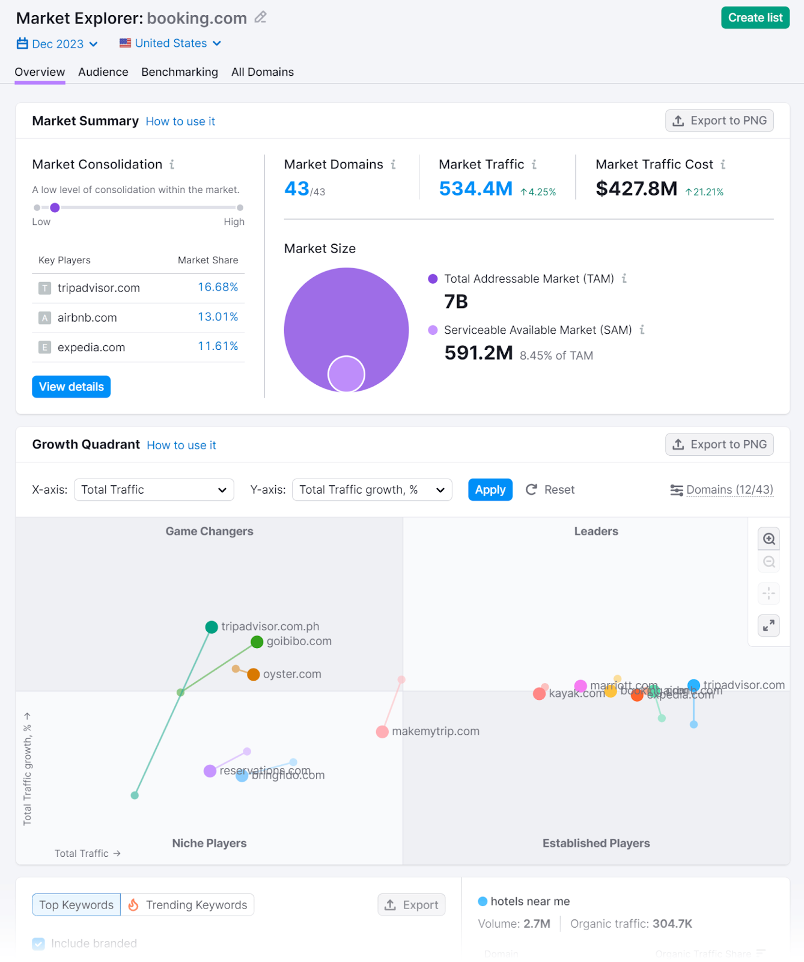
Task: Switch to the Benchmarking tab
Action: [x=180, y=72]
